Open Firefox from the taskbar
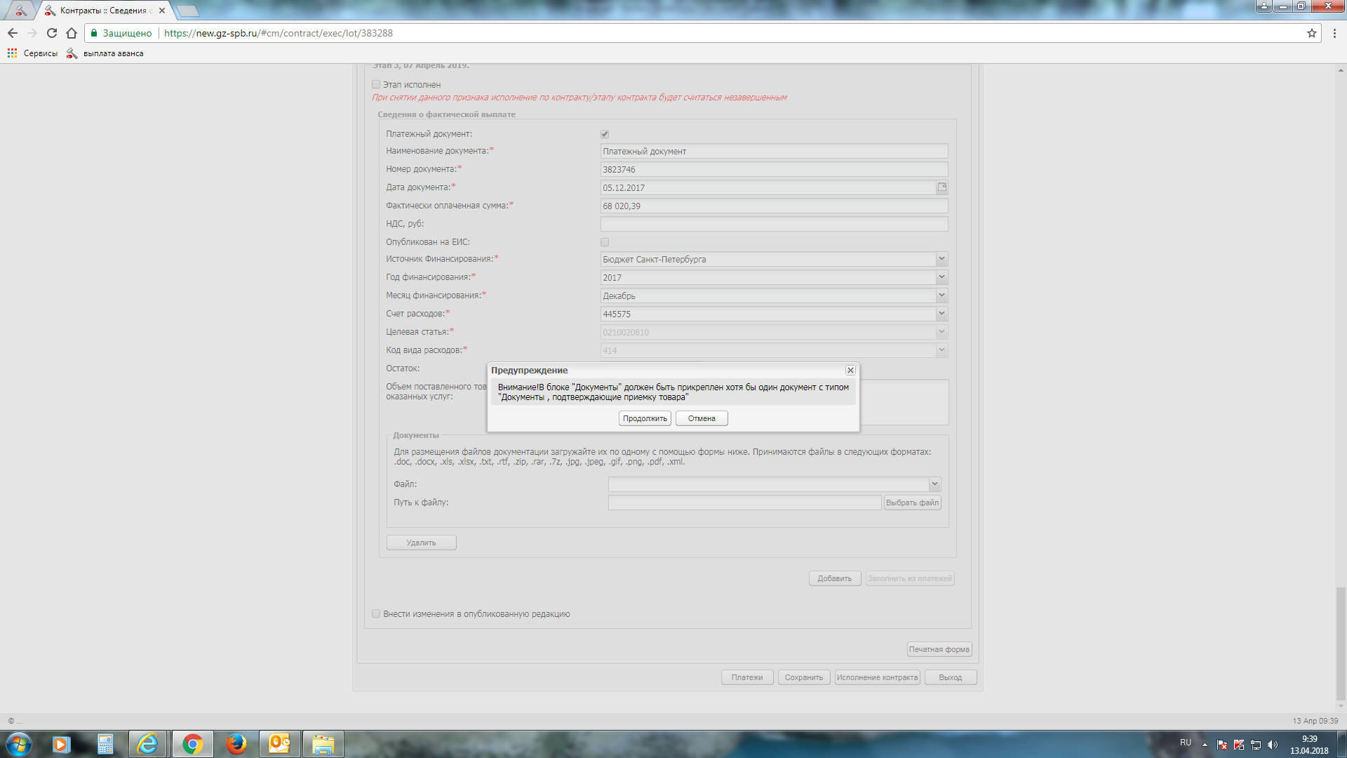The image size is (1347, 758). (x=236, y=744)
